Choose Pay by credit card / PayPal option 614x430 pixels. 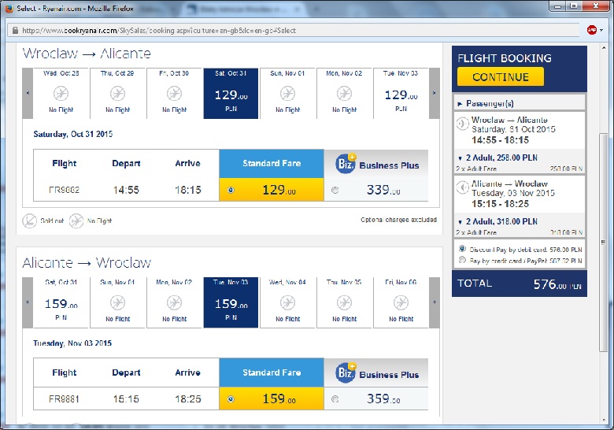(x=462, y=260)
